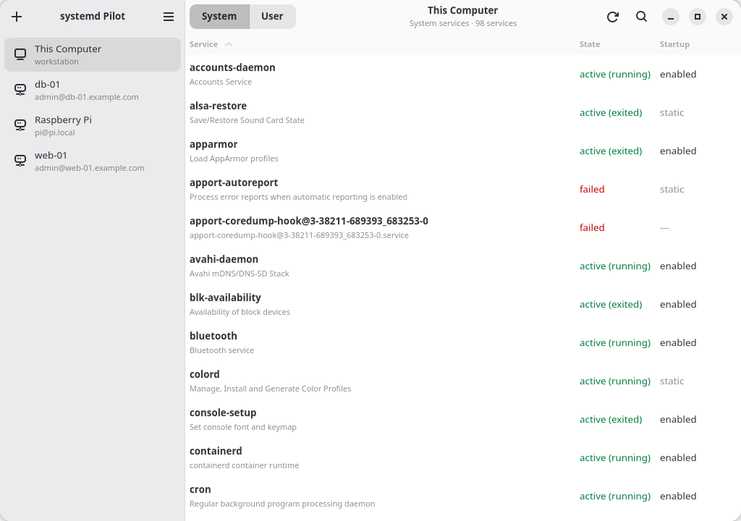Open the containerd service row
Viewport: 741px width, 521px height.
click(462, 457)
